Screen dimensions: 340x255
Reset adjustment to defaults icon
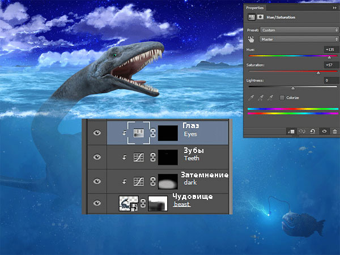click(x=312, y=131)
